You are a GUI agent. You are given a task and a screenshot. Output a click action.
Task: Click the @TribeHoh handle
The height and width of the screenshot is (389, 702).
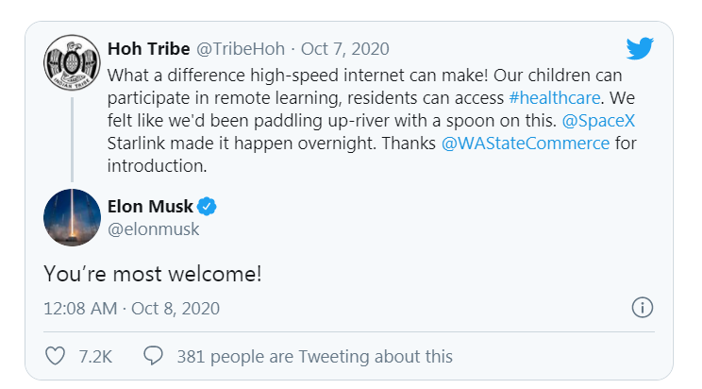(x=241, y=49)
